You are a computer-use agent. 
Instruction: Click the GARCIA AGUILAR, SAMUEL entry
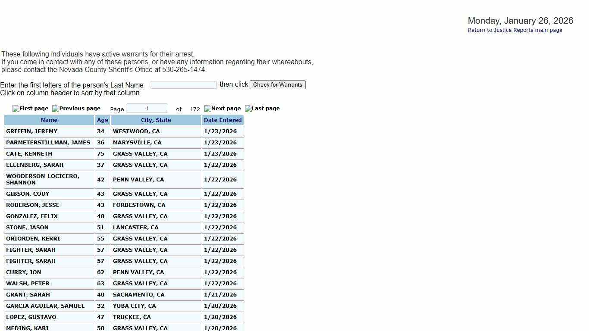45,306
